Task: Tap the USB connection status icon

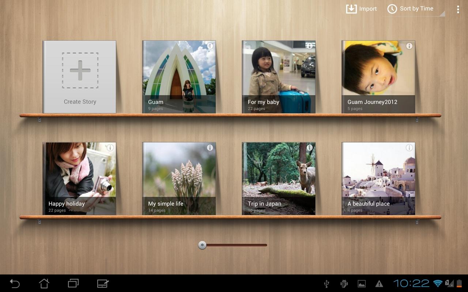Action: [327, 284]
